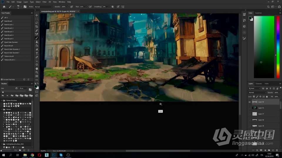Click brush size input field

(23, 88)
